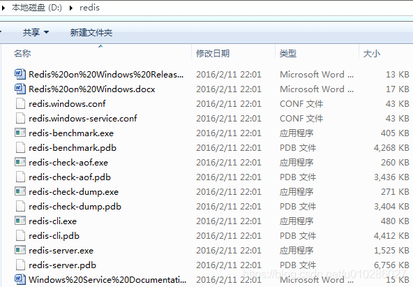413x287 pixels.
Task: Sort by the 类型 column header
Action: click(288, 54)
